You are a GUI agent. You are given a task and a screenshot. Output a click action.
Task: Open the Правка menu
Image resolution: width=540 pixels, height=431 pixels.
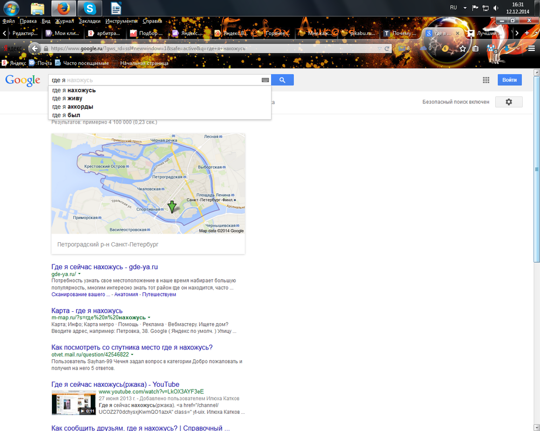click(28, 21)
